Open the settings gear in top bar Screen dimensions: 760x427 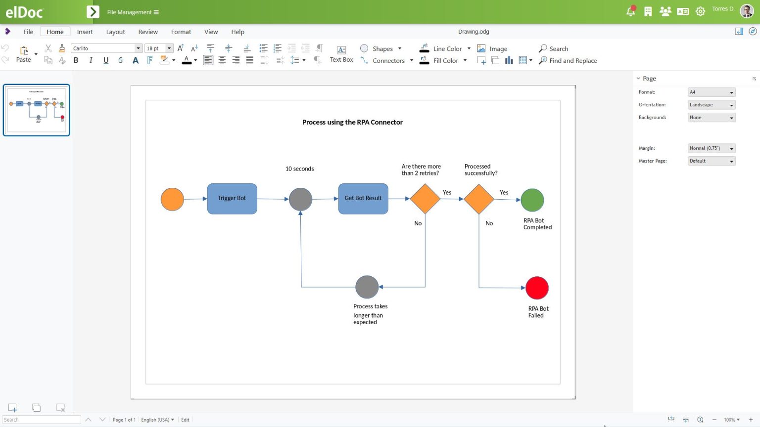tap(700, 11)
